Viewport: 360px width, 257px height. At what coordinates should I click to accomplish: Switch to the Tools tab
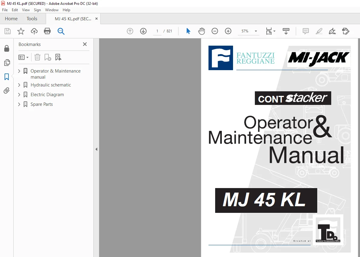point(32,18)
